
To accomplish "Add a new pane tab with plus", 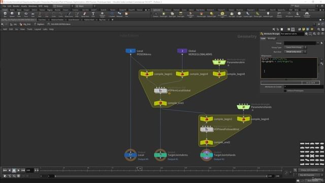I will 113,20.
